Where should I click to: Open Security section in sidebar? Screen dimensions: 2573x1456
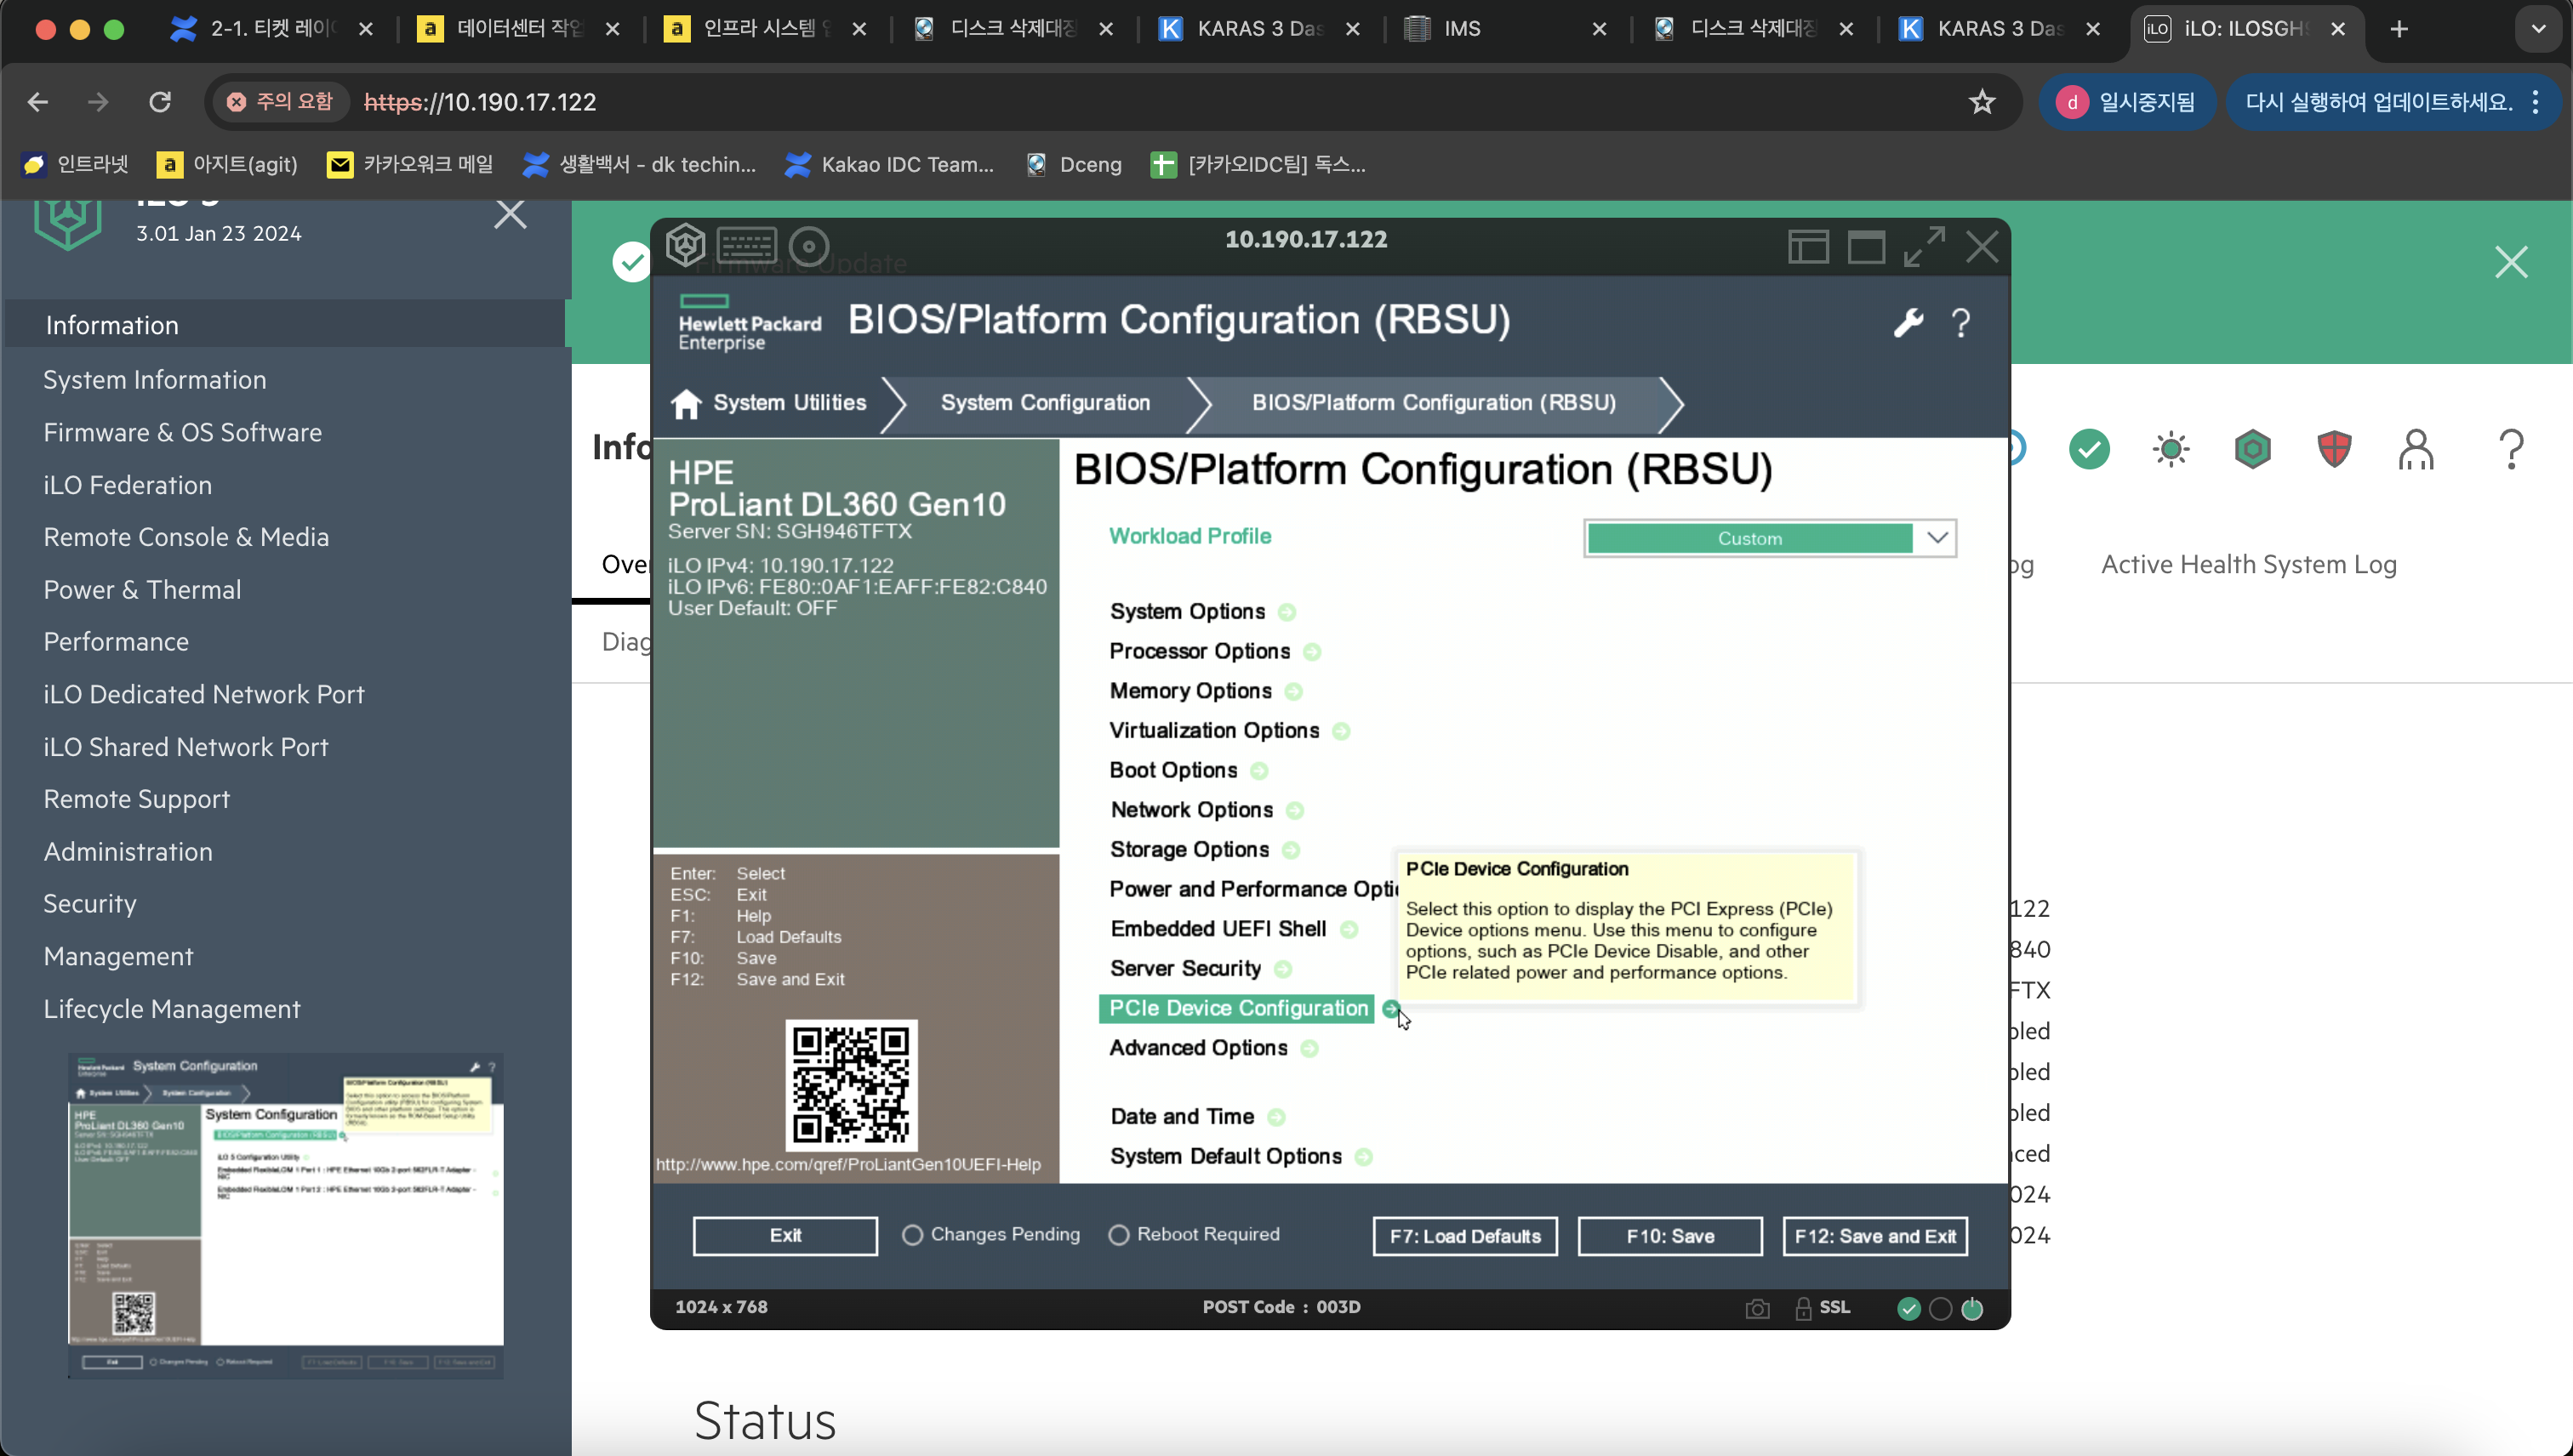point(89,903)
